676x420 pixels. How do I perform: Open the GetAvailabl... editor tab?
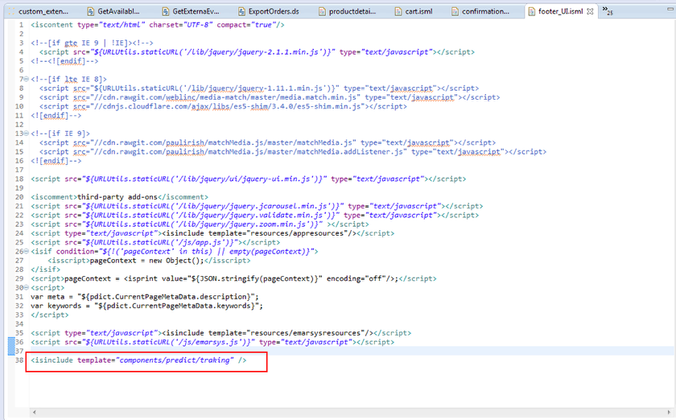(113, 11)
